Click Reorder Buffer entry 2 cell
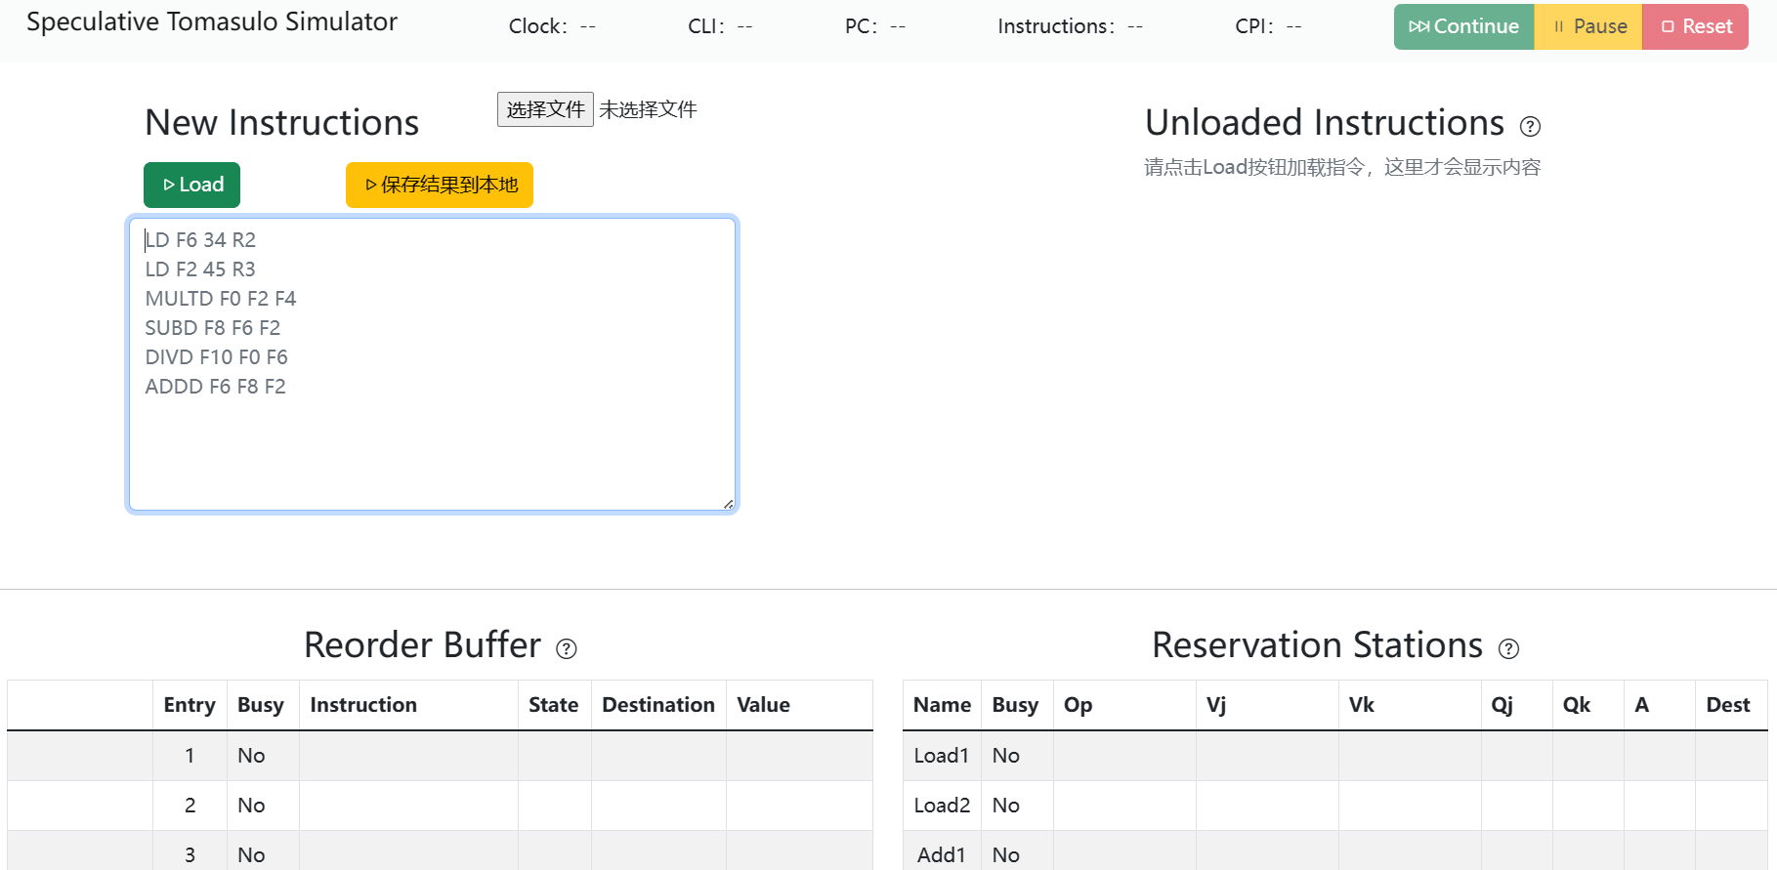The image size is (1777, 870). point(190,806)
